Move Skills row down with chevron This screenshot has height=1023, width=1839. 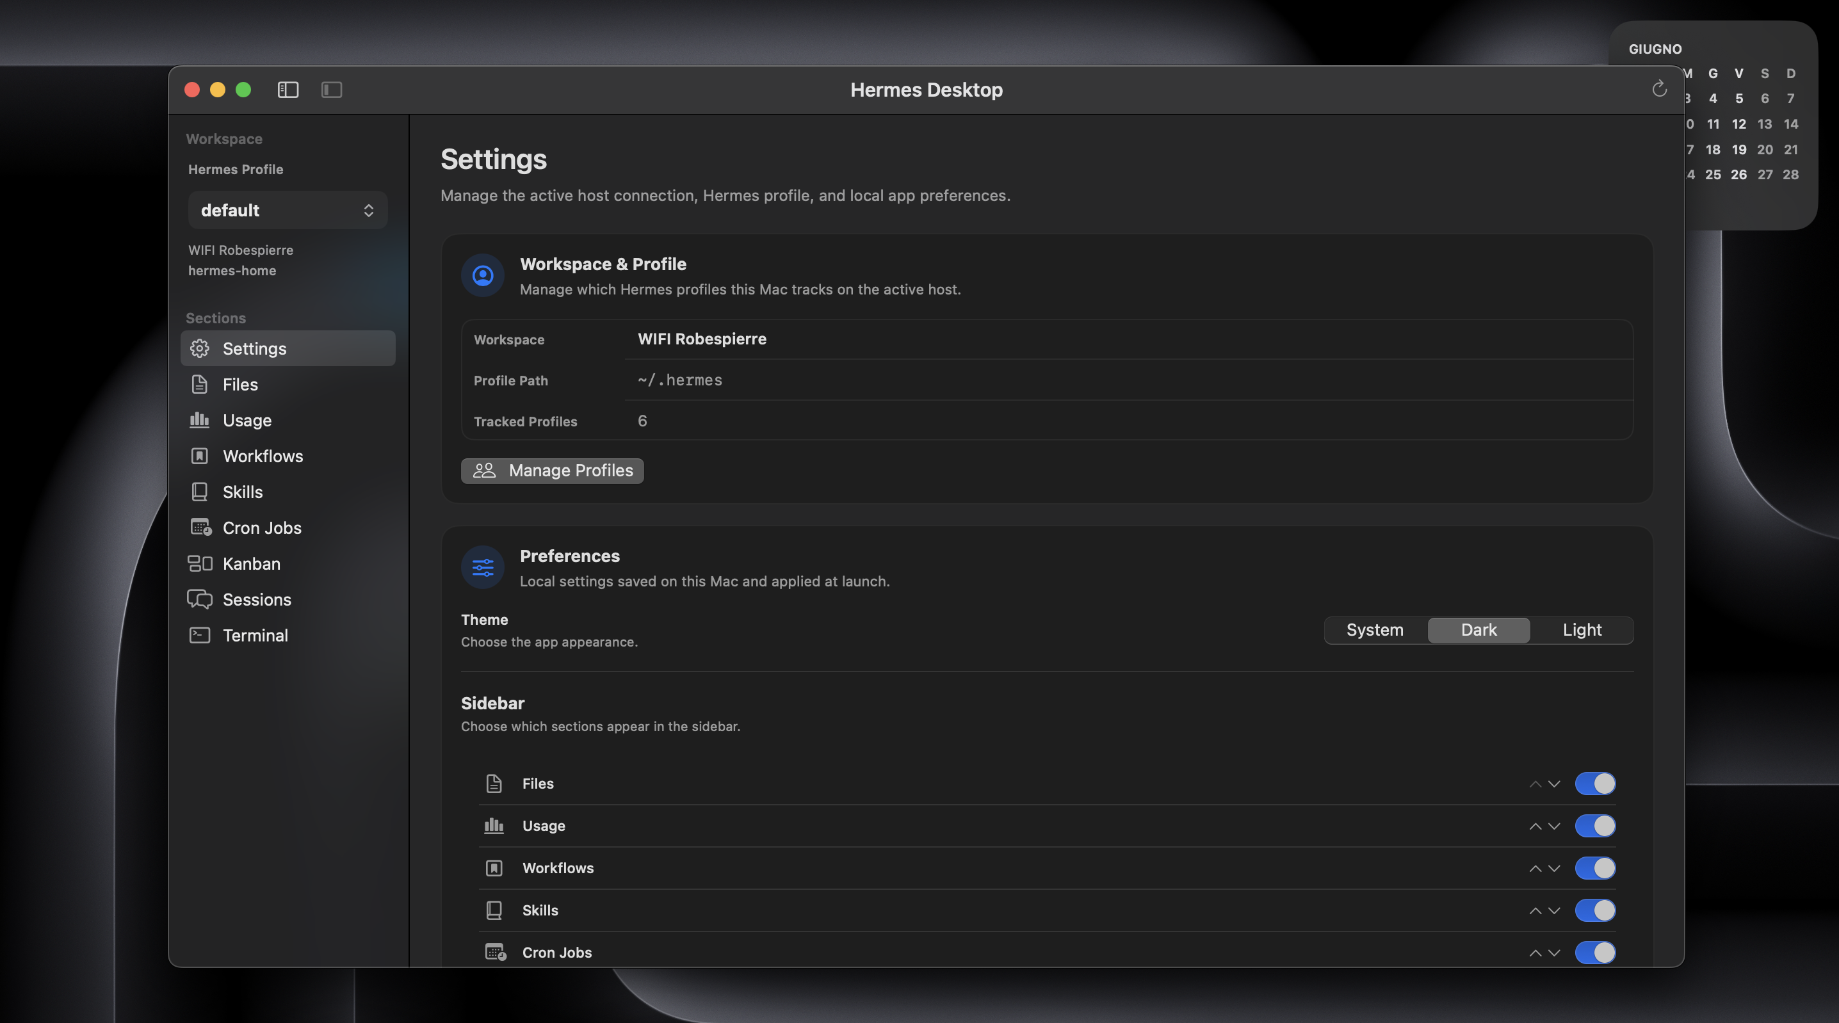pos(1554,910)
